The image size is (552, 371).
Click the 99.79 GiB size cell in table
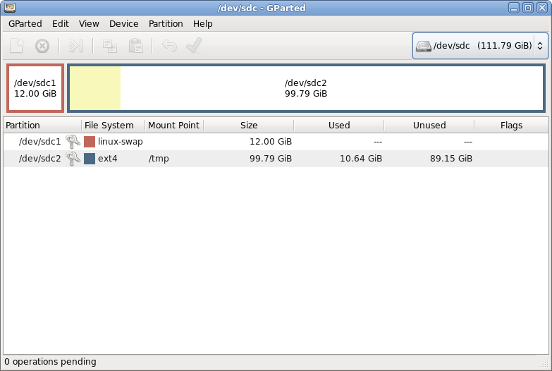[x=271, y=159]
